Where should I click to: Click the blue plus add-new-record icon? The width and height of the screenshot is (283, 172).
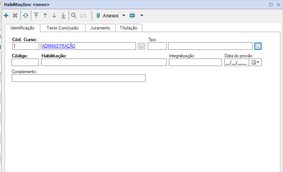tap(6, 15)
